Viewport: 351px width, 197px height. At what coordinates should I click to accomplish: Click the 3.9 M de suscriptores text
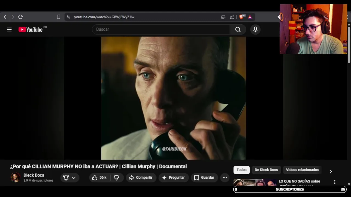click(x=38, y=181)
